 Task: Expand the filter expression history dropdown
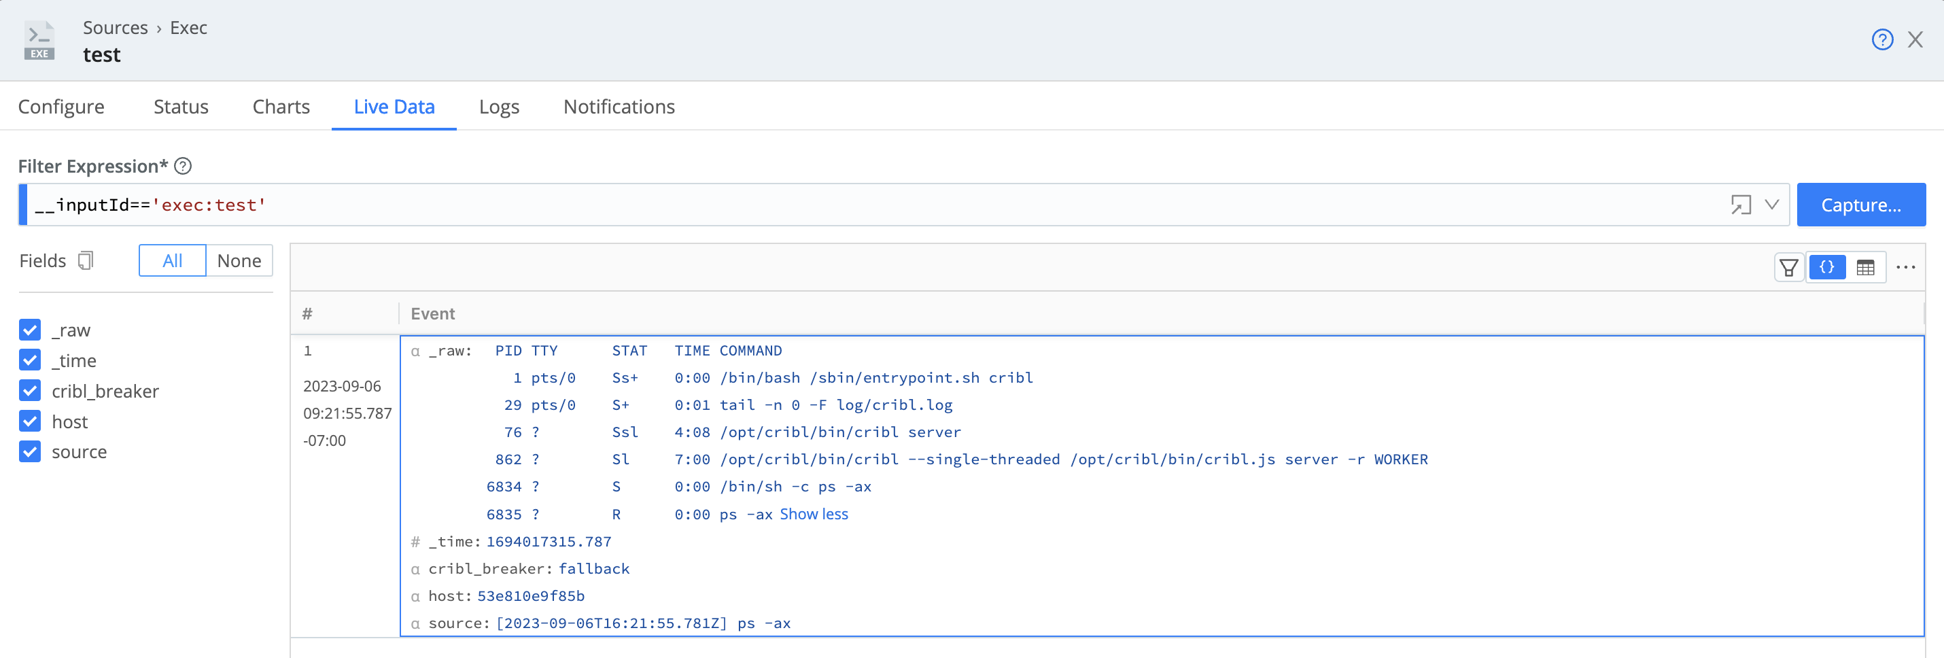pyautogui.click(x=1772, y=205)
